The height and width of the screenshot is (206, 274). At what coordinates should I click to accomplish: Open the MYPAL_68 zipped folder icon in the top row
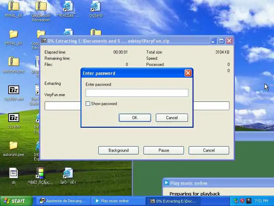tap(13, 5)
